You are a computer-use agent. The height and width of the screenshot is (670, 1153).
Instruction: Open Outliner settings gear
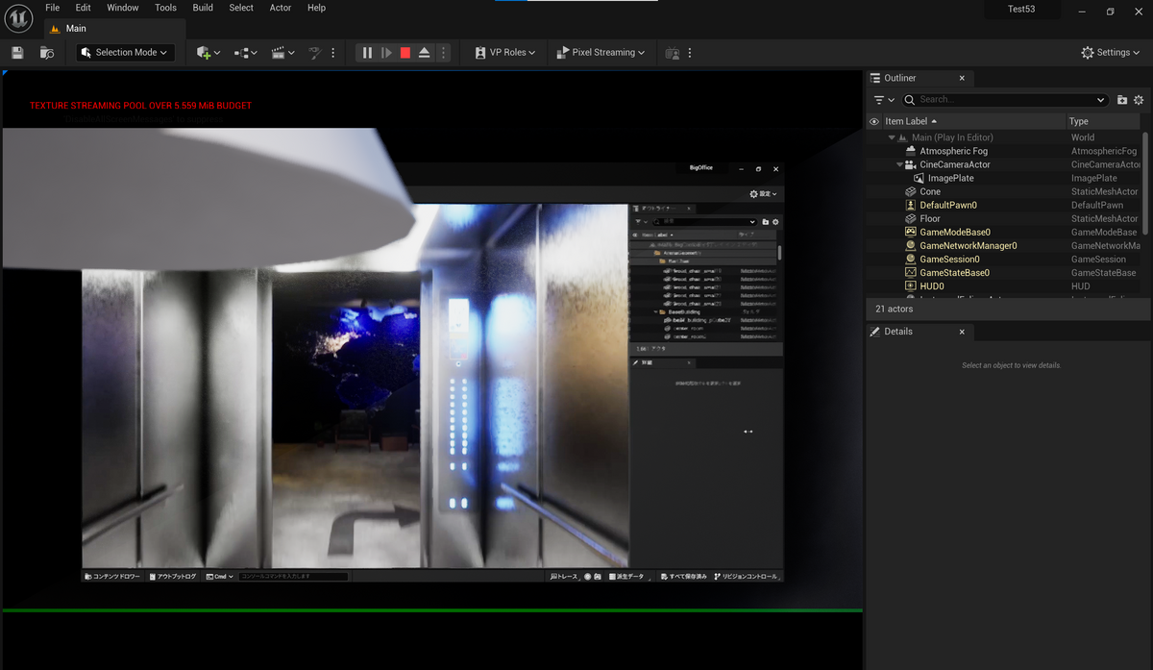(1139, 100)
